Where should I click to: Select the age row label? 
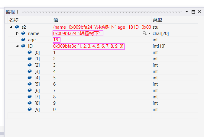pyautogui.click(x=32, y=40)
